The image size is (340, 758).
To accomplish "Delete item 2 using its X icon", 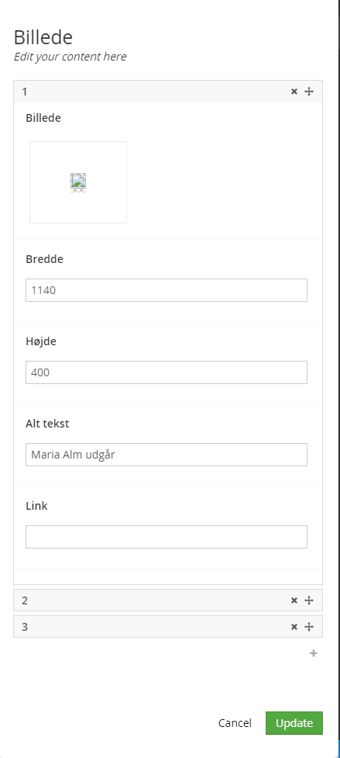I will point(294,601).
